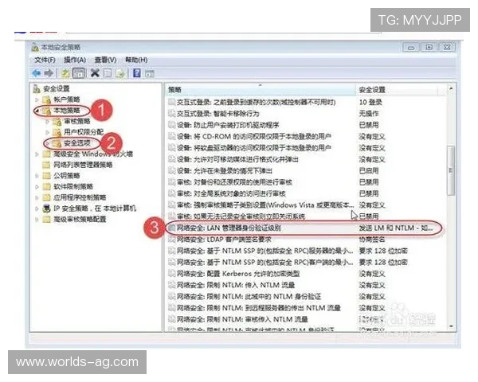Click policy icon of 网络安全: 配置 Kerberos 允许的加密类型

click(171, 274)
